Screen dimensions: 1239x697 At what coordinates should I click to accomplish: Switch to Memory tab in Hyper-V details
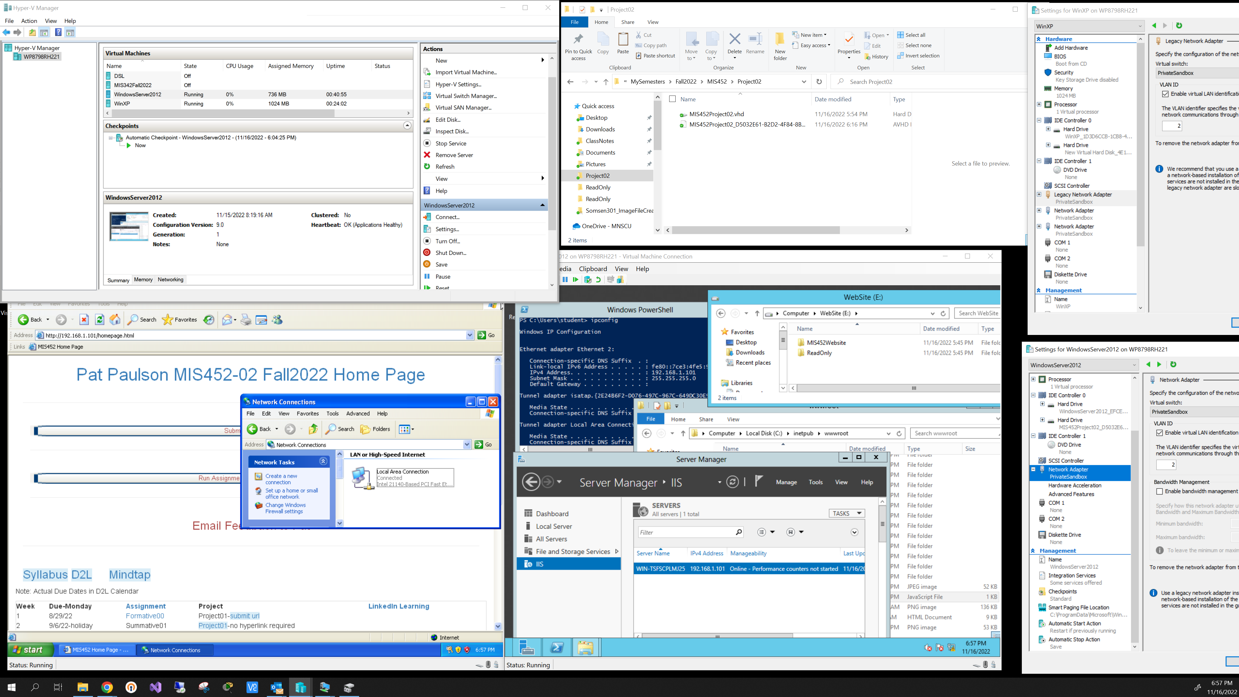tap(143, 279)
